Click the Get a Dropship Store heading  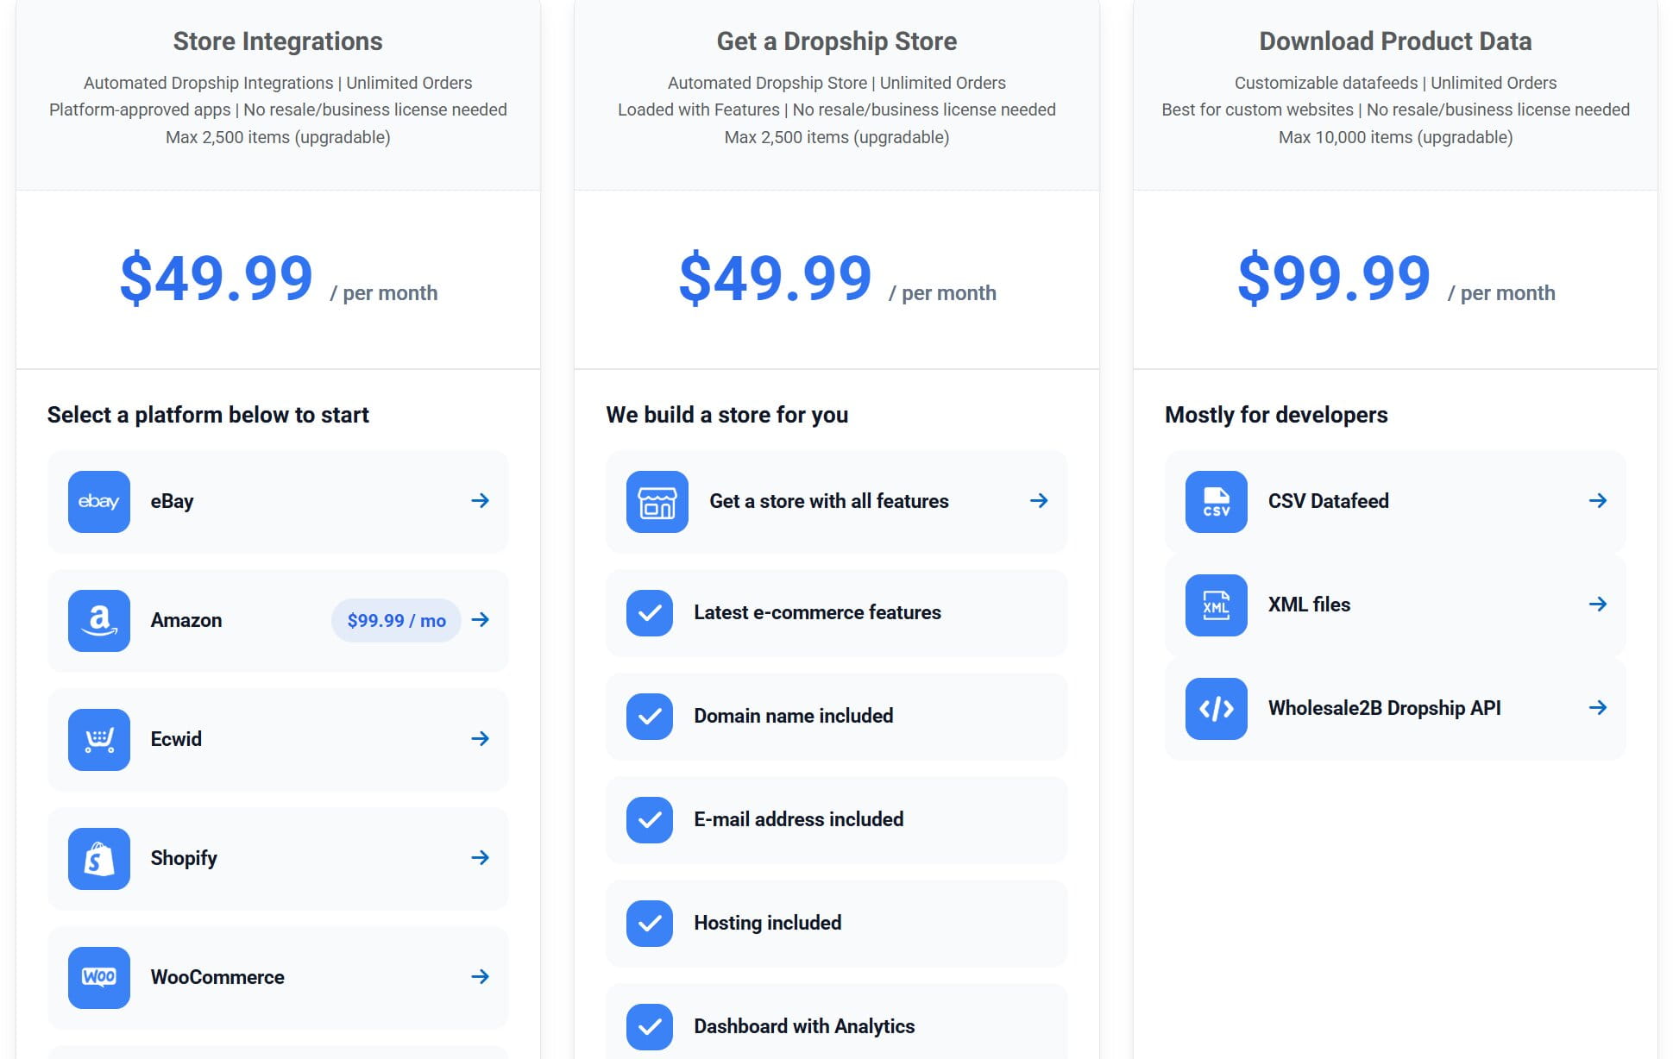click(837, 41)
